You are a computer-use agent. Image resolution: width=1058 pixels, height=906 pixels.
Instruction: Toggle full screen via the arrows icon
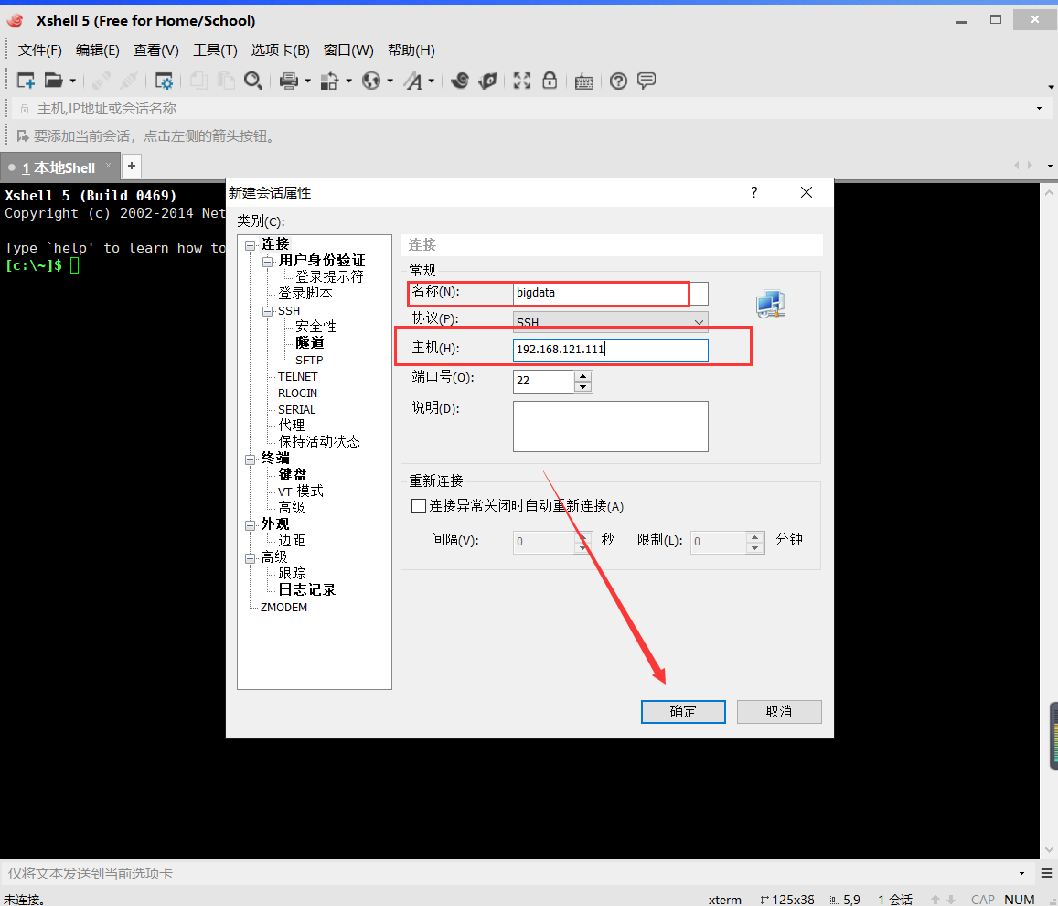tap(521, 81)
